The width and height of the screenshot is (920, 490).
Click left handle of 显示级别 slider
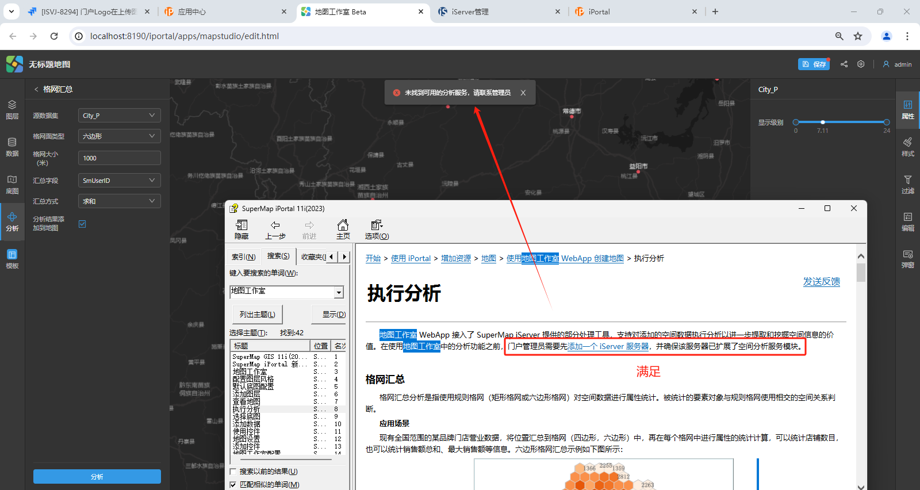(796, 122)
